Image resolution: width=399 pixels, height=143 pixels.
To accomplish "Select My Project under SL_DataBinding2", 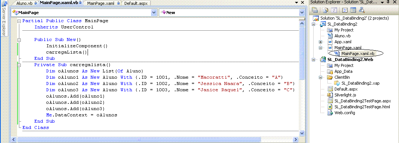I will (344, 30).
